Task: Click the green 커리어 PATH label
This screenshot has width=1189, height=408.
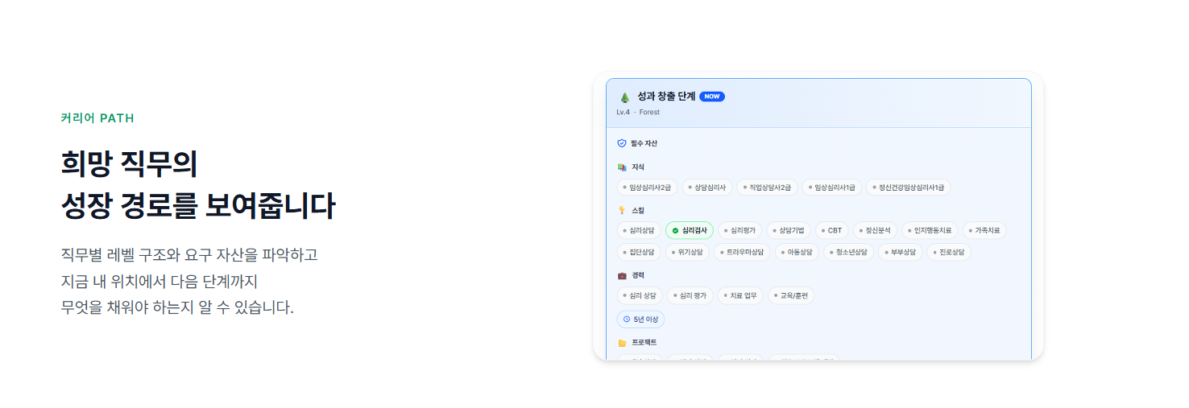Action: coord(97,118)
